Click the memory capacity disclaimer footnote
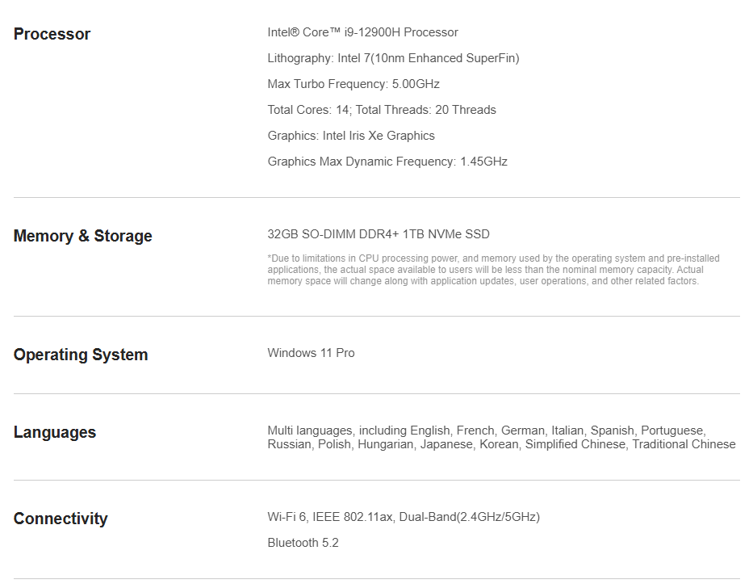The width and height of the screenshot is (753, 588). point(493,270)
